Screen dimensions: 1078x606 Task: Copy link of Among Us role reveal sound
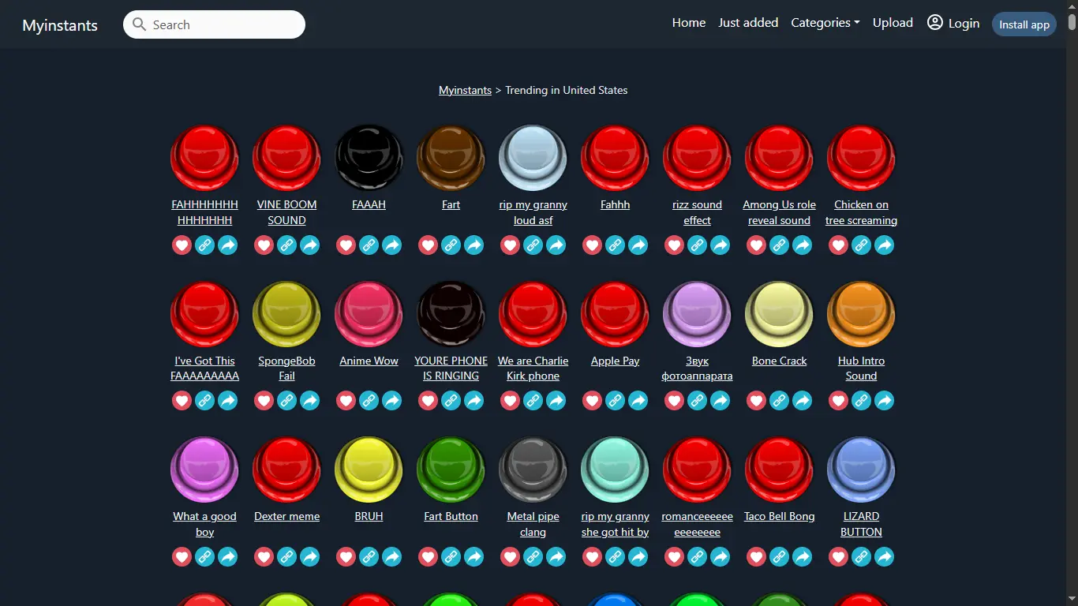(779, 245)
